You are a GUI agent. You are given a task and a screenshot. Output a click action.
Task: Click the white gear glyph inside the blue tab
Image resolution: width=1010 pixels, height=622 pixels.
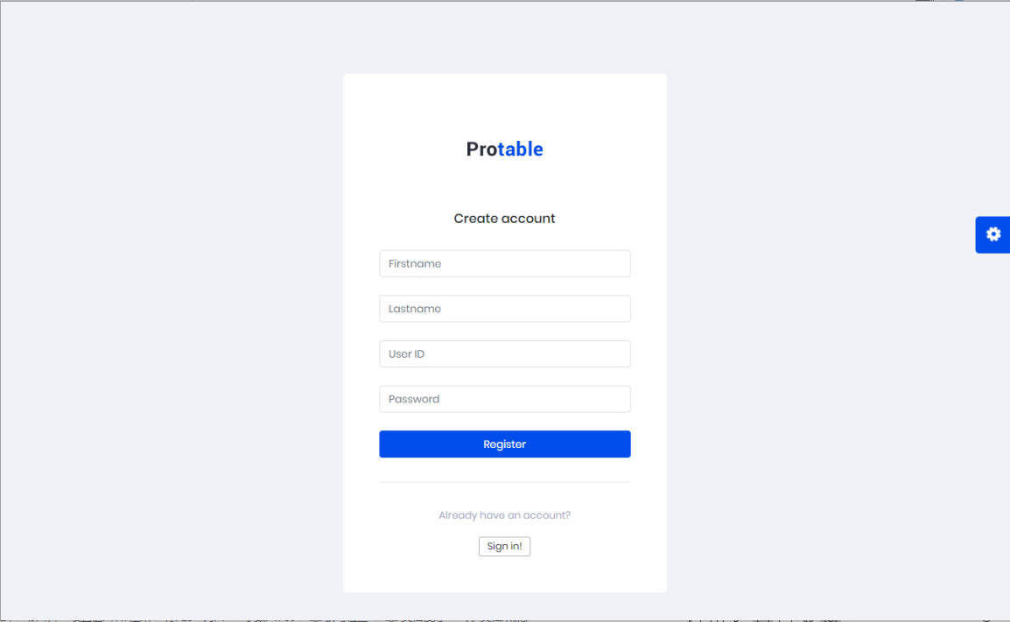tap(993, 234)
